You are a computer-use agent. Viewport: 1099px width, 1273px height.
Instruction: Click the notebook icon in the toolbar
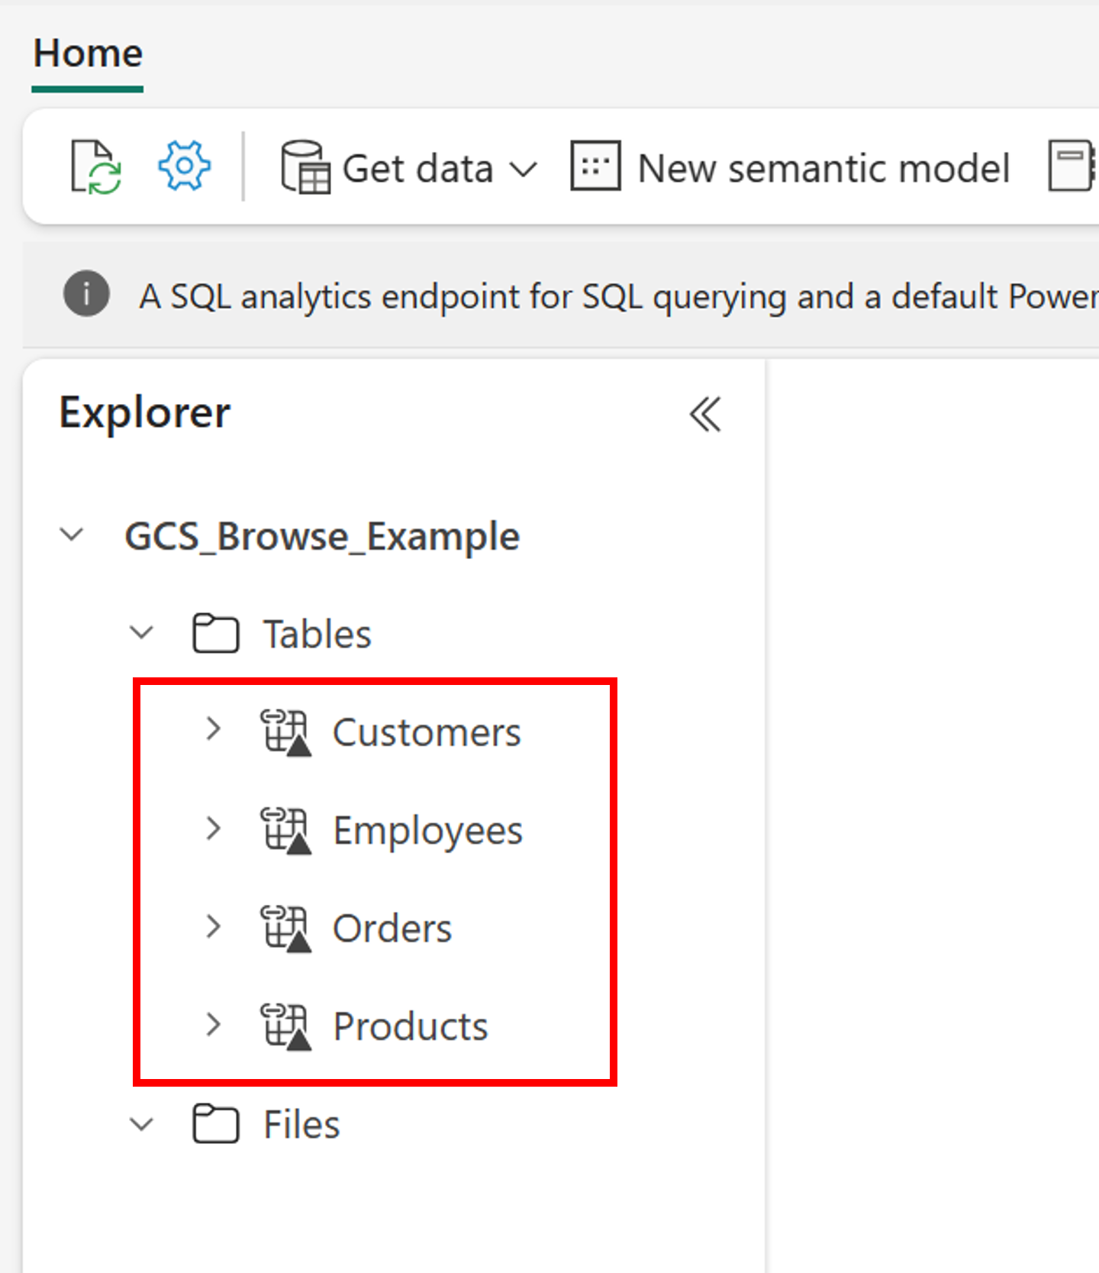[1072, 166]
